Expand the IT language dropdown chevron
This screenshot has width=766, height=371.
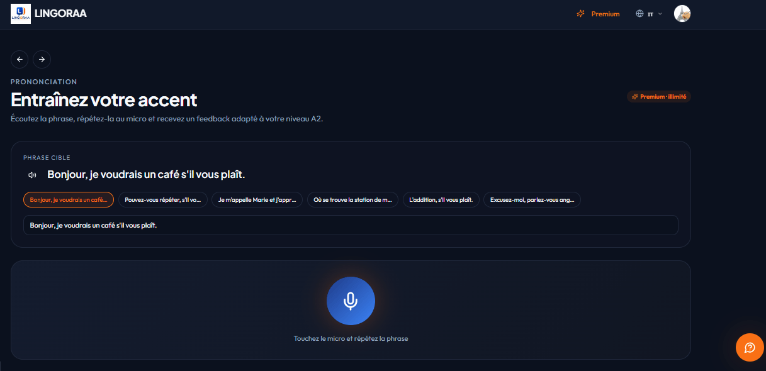(x=660, y=14)
